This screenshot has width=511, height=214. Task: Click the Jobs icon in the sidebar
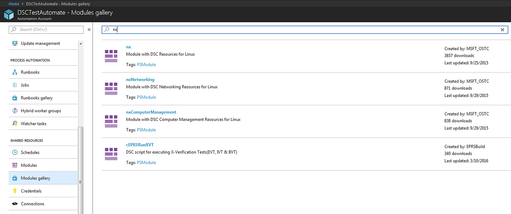click(15, 85)
